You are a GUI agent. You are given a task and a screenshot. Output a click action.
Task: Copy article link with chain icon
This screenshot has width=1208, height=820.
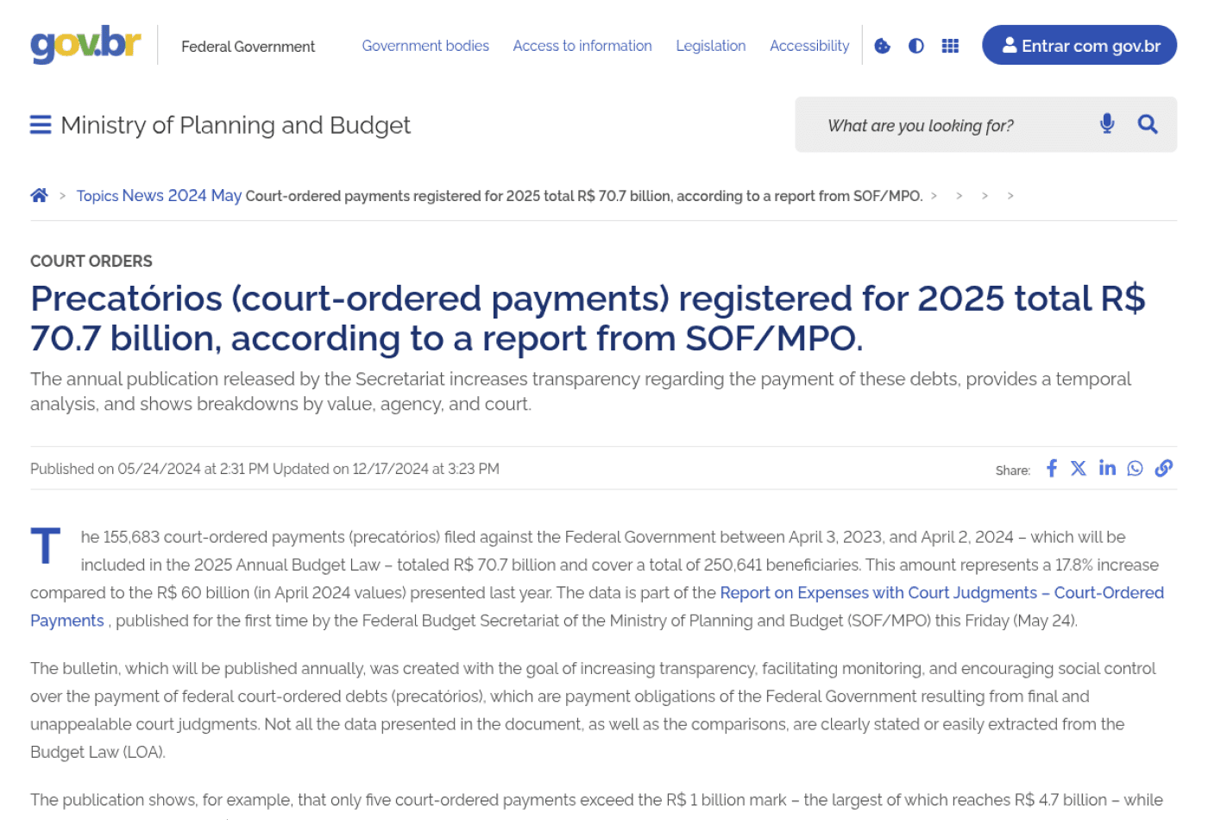(x=1163, y=468)
